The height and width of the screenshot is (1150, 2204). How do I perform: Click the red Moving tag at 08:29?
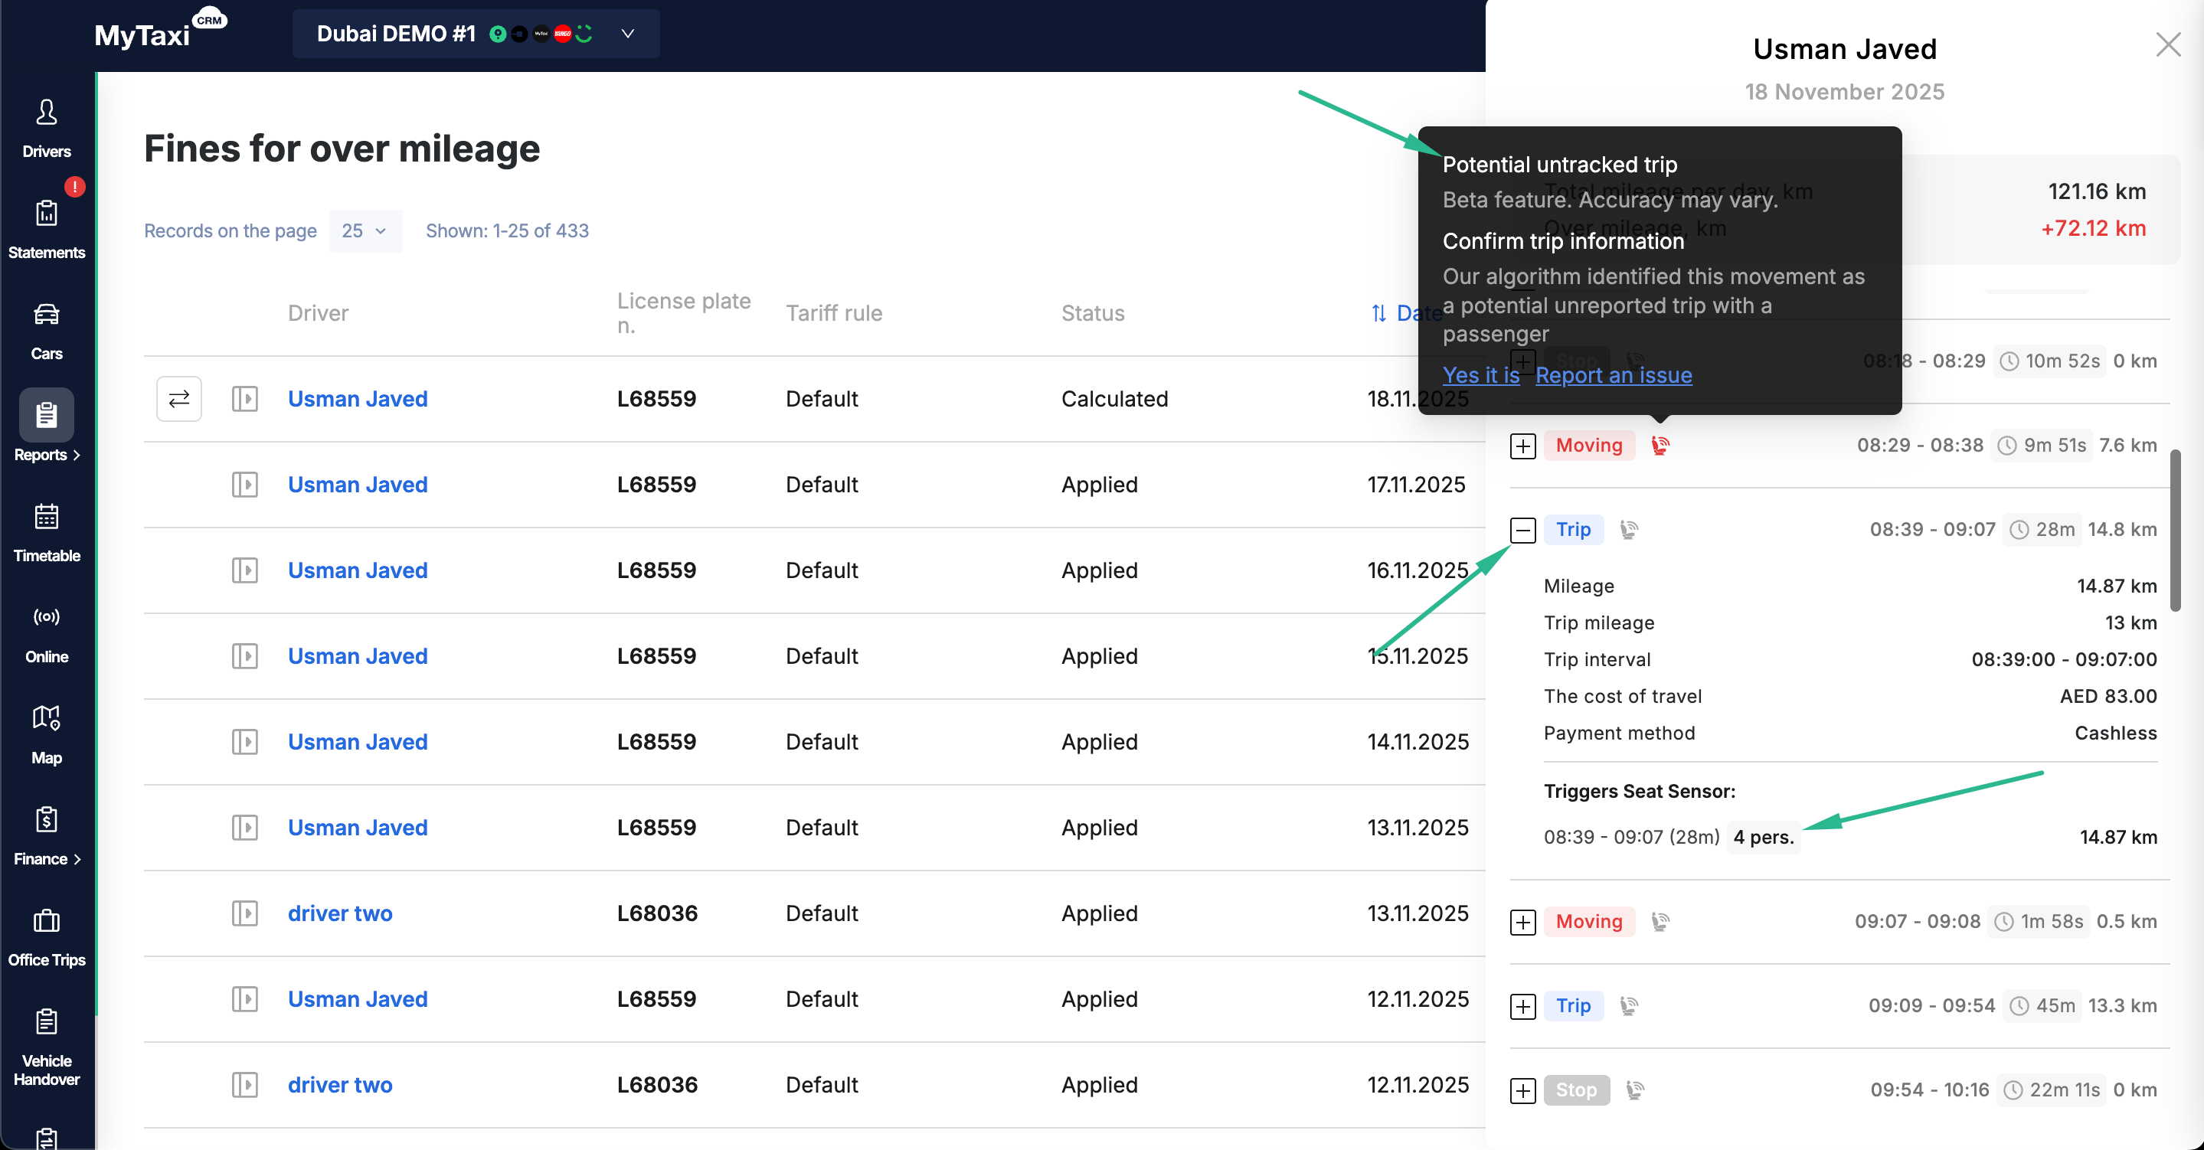(1589, 445)
